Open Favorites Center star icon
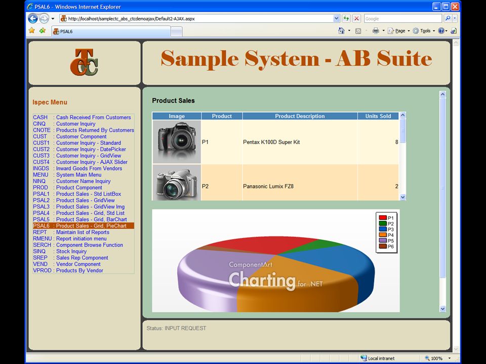Viewport: 486px width, 364px height. [31, 31]
